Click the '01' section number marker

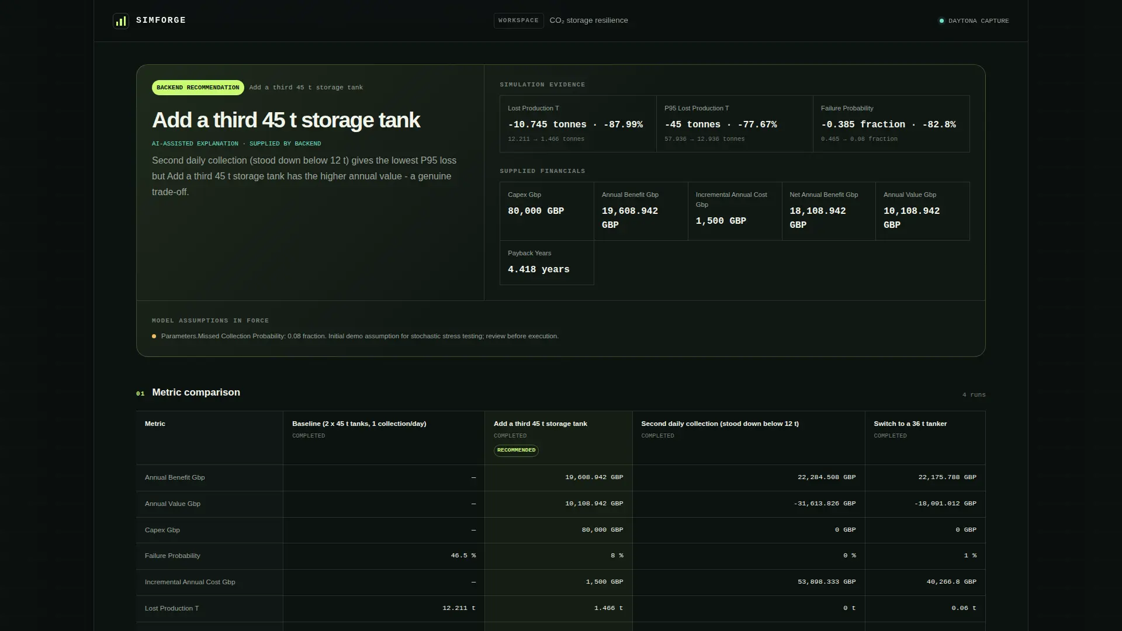point(140,394)
